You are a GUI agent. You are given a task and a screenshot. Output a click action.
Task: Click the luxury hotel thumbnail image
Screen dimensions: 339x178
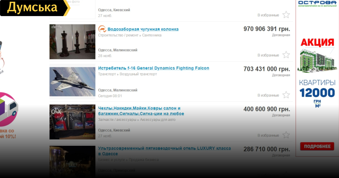[x=72, y=162]
